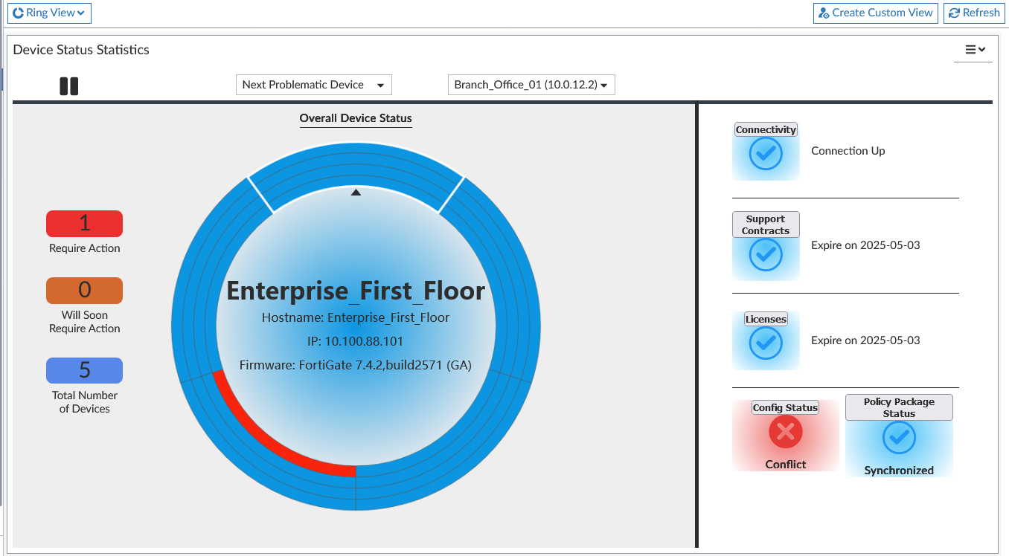1009x556 pixels.
Task: Click the Licenses status check icon
Action: tap(766, 343)
